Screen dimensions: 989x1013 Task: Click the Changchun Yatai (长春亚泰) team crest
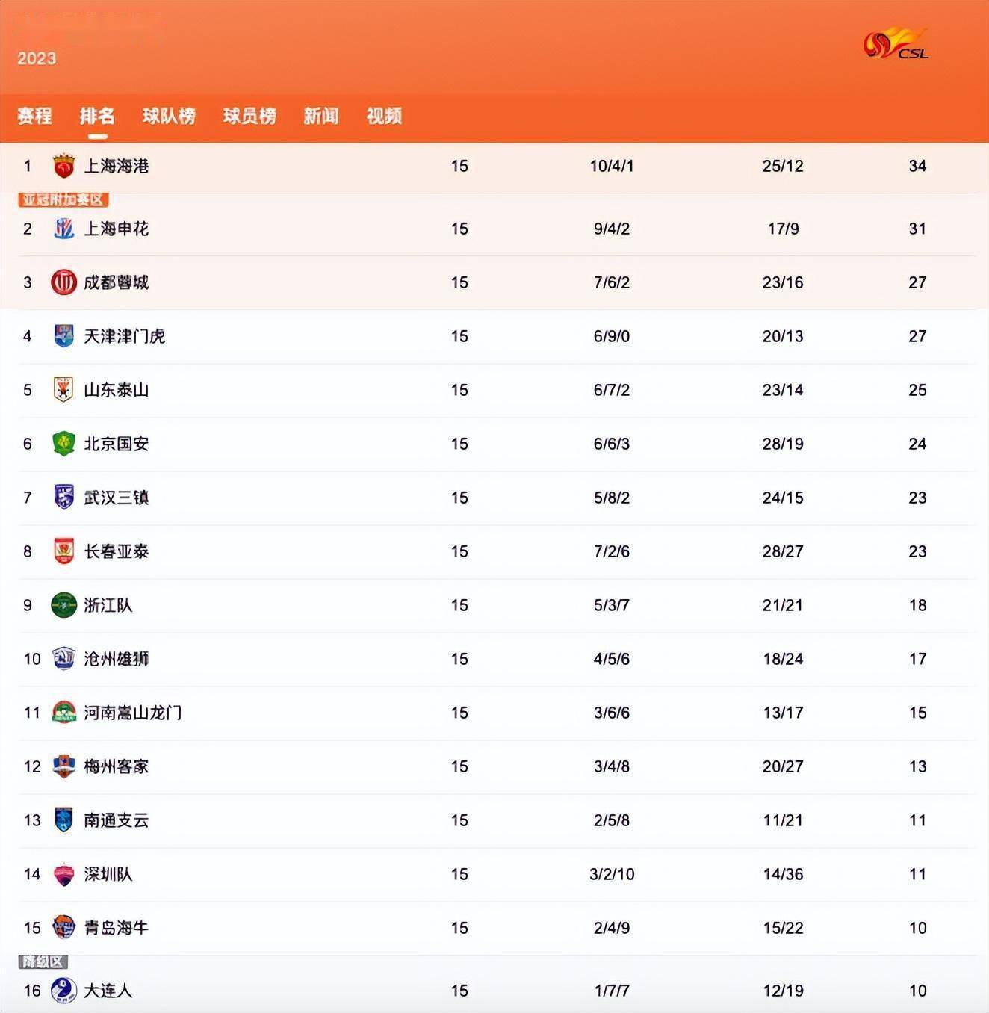tap(63, 551)
